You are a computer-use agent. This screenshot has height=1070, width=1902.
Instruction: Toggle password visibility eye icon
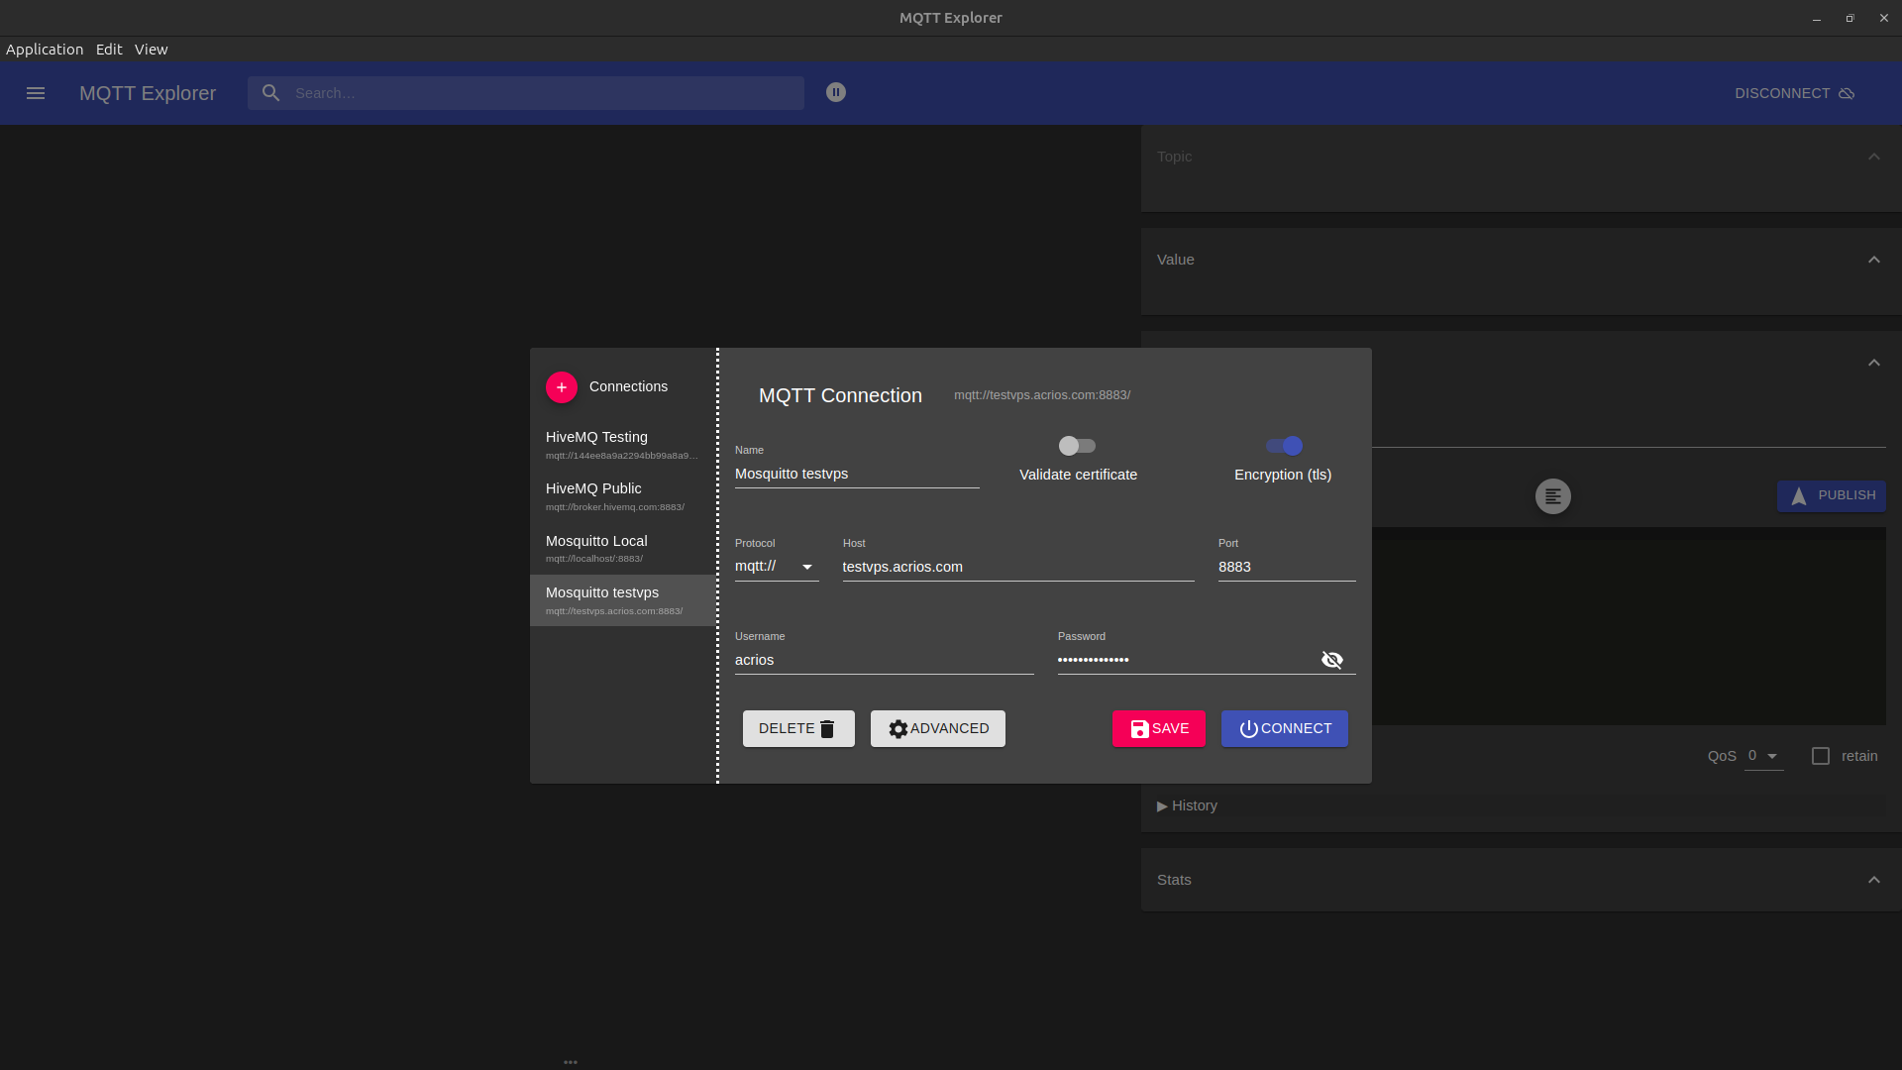(x=1332, y=660)
